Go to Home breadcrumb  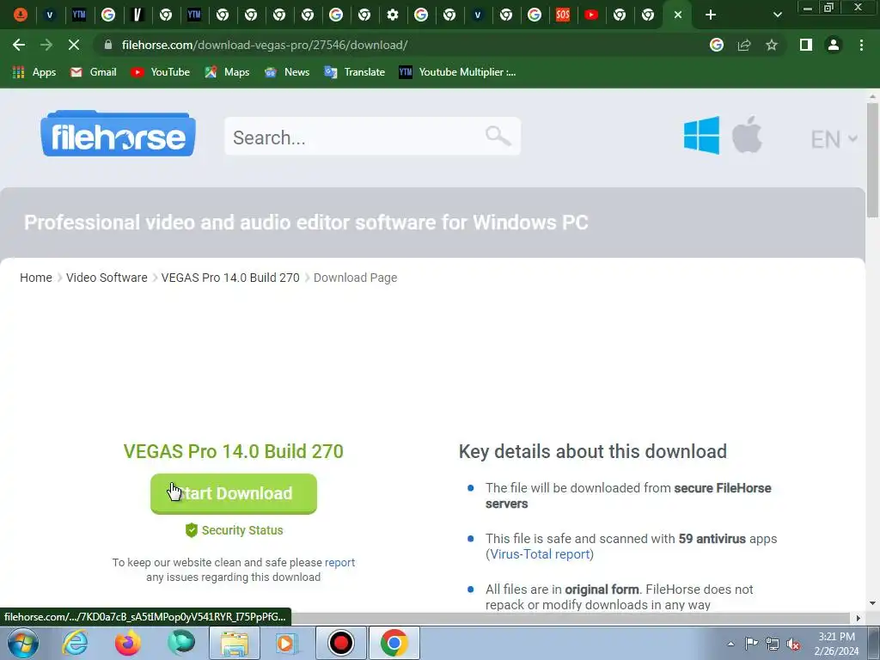[36, 278]
